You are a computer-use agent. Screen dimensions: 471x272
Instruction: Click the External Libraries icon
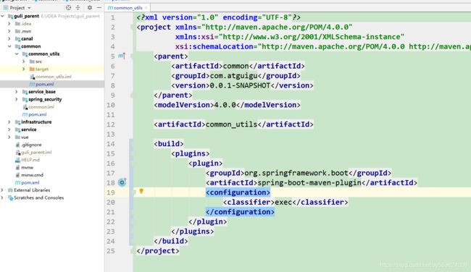tap(10, 190)
